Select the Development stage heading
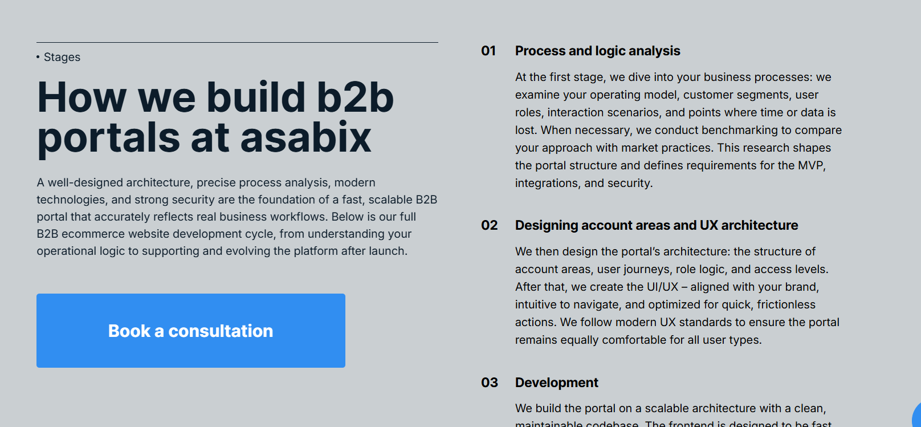 point(556,383)
